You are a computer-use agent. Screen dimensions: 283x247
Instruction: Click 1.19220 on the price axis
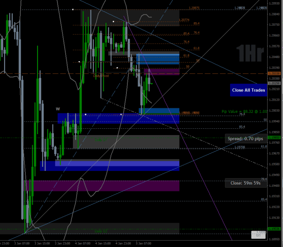tap(274, 207)
